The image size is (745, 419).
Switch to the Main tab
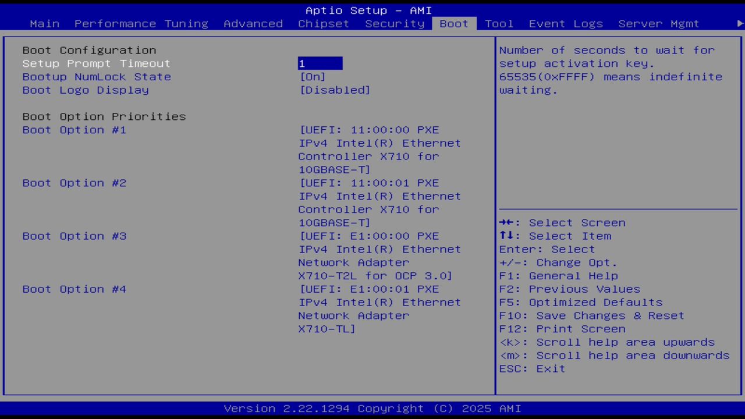(44, 24)
